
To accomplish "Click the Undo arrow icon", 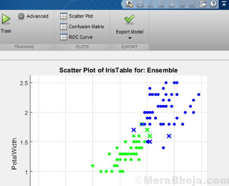I will click(x=182, y=4).
